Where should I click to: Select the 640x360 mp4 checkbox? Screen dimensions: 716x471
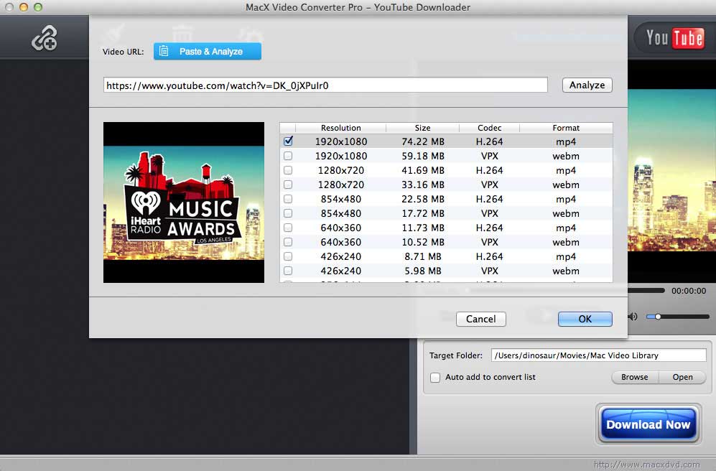pyautogui.click(x=288, y=228)
